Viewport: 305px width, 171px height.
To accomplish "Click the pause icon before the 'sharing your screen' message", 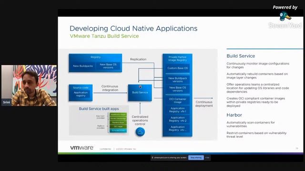I will [152, 158].
